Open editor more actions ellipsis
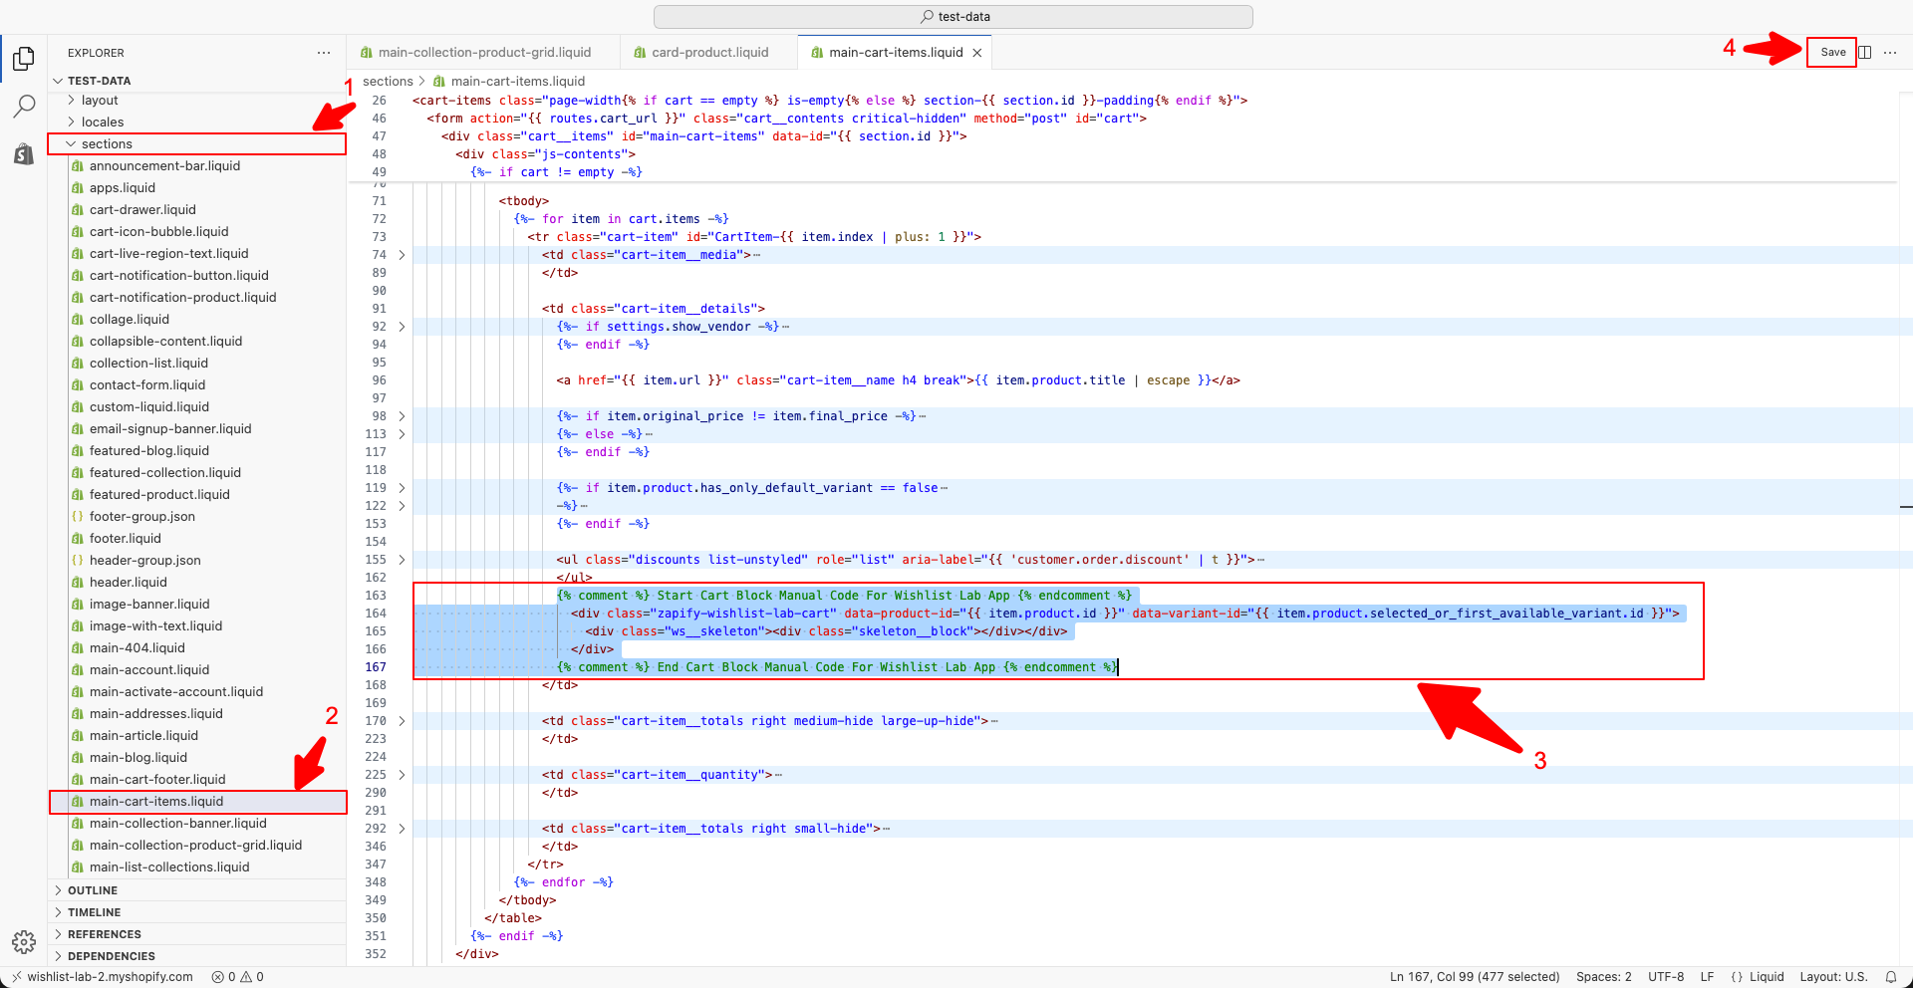Viewport: 1913px width, 988px height. coord(1890,53)
